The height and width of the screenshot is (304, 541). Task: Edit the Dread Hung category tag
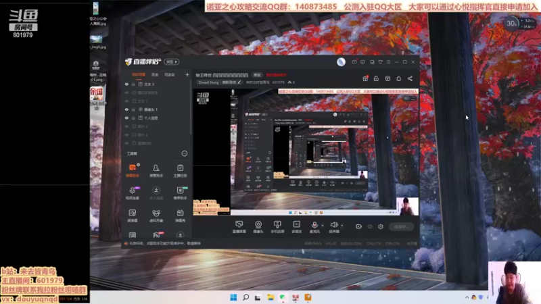coord(219,82)
